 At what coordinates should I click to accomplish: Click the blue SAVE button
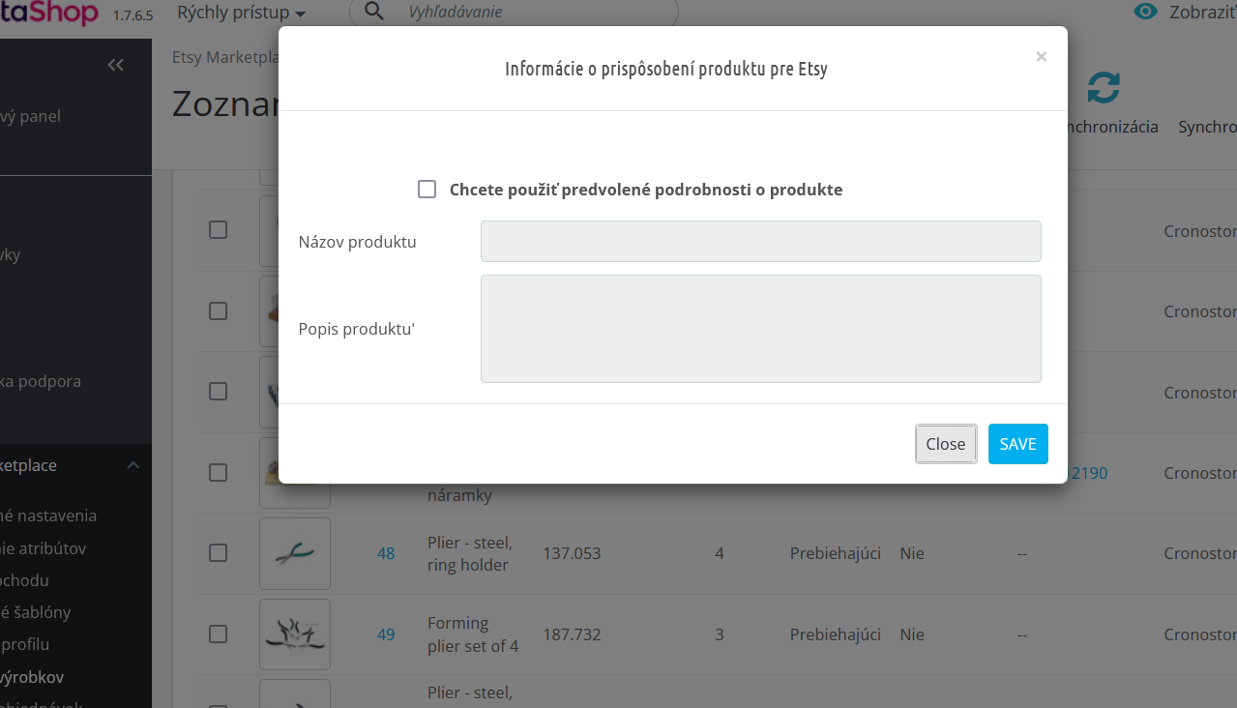pos(1017,444)
